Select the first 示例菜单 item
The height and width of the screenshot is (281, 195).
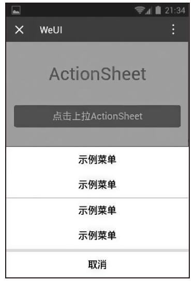pyautogui.click(x=97, y=159)
